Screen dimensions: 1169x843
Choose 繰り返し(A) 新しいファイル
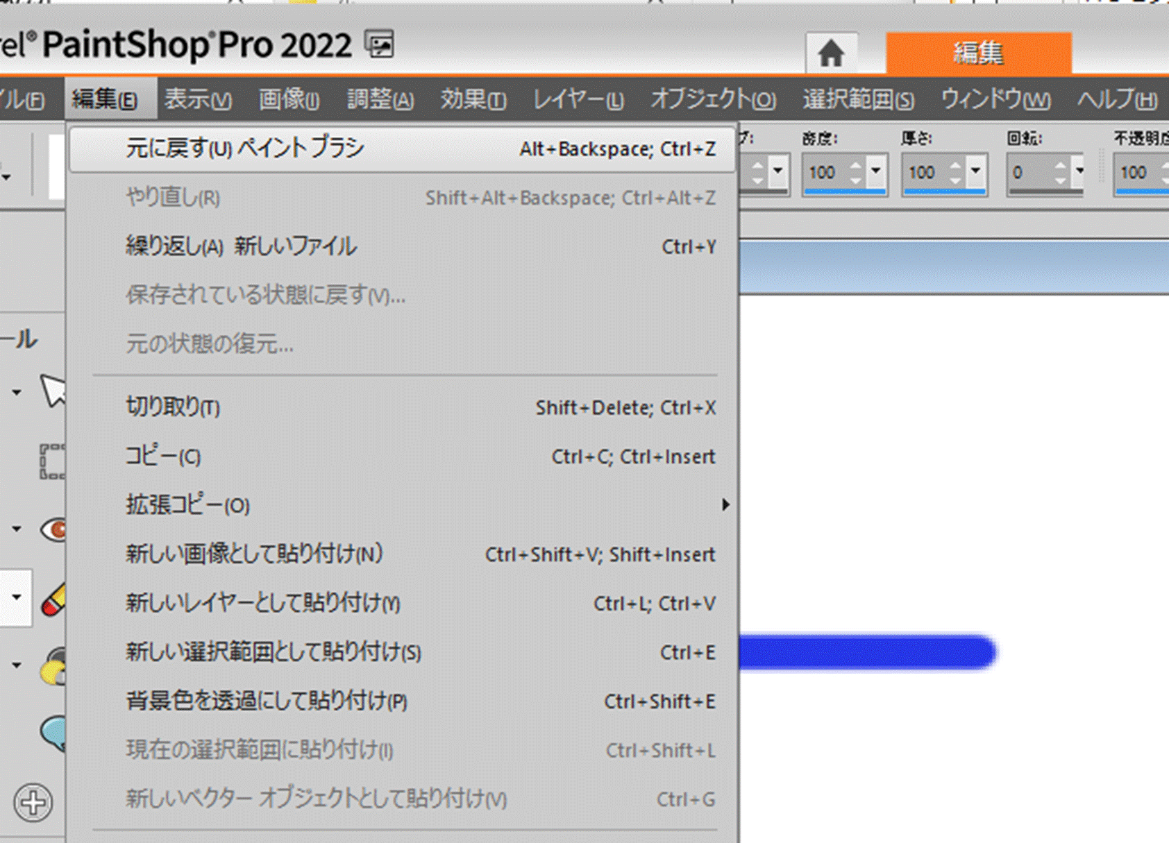click(x=403, y=246)
